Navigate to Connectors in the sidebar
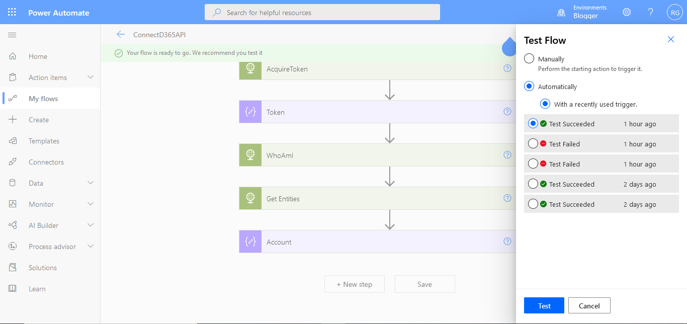The image size is (687, 324). point(45,161)
